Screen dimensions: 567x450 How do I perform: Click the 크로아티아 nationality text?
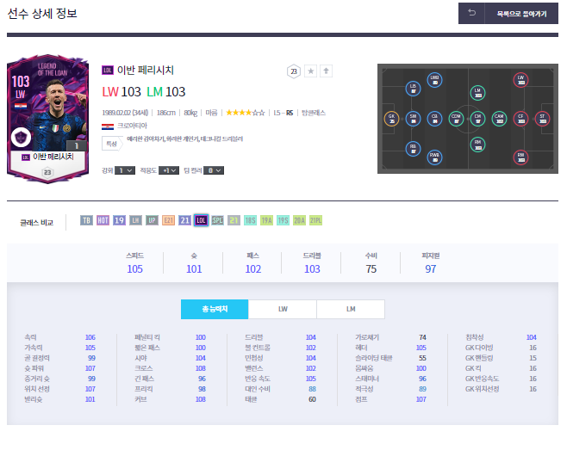click(x=132, y=126)
